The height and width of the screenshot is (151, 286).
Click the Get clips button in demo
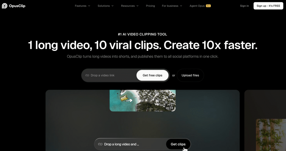click(178, 144)
